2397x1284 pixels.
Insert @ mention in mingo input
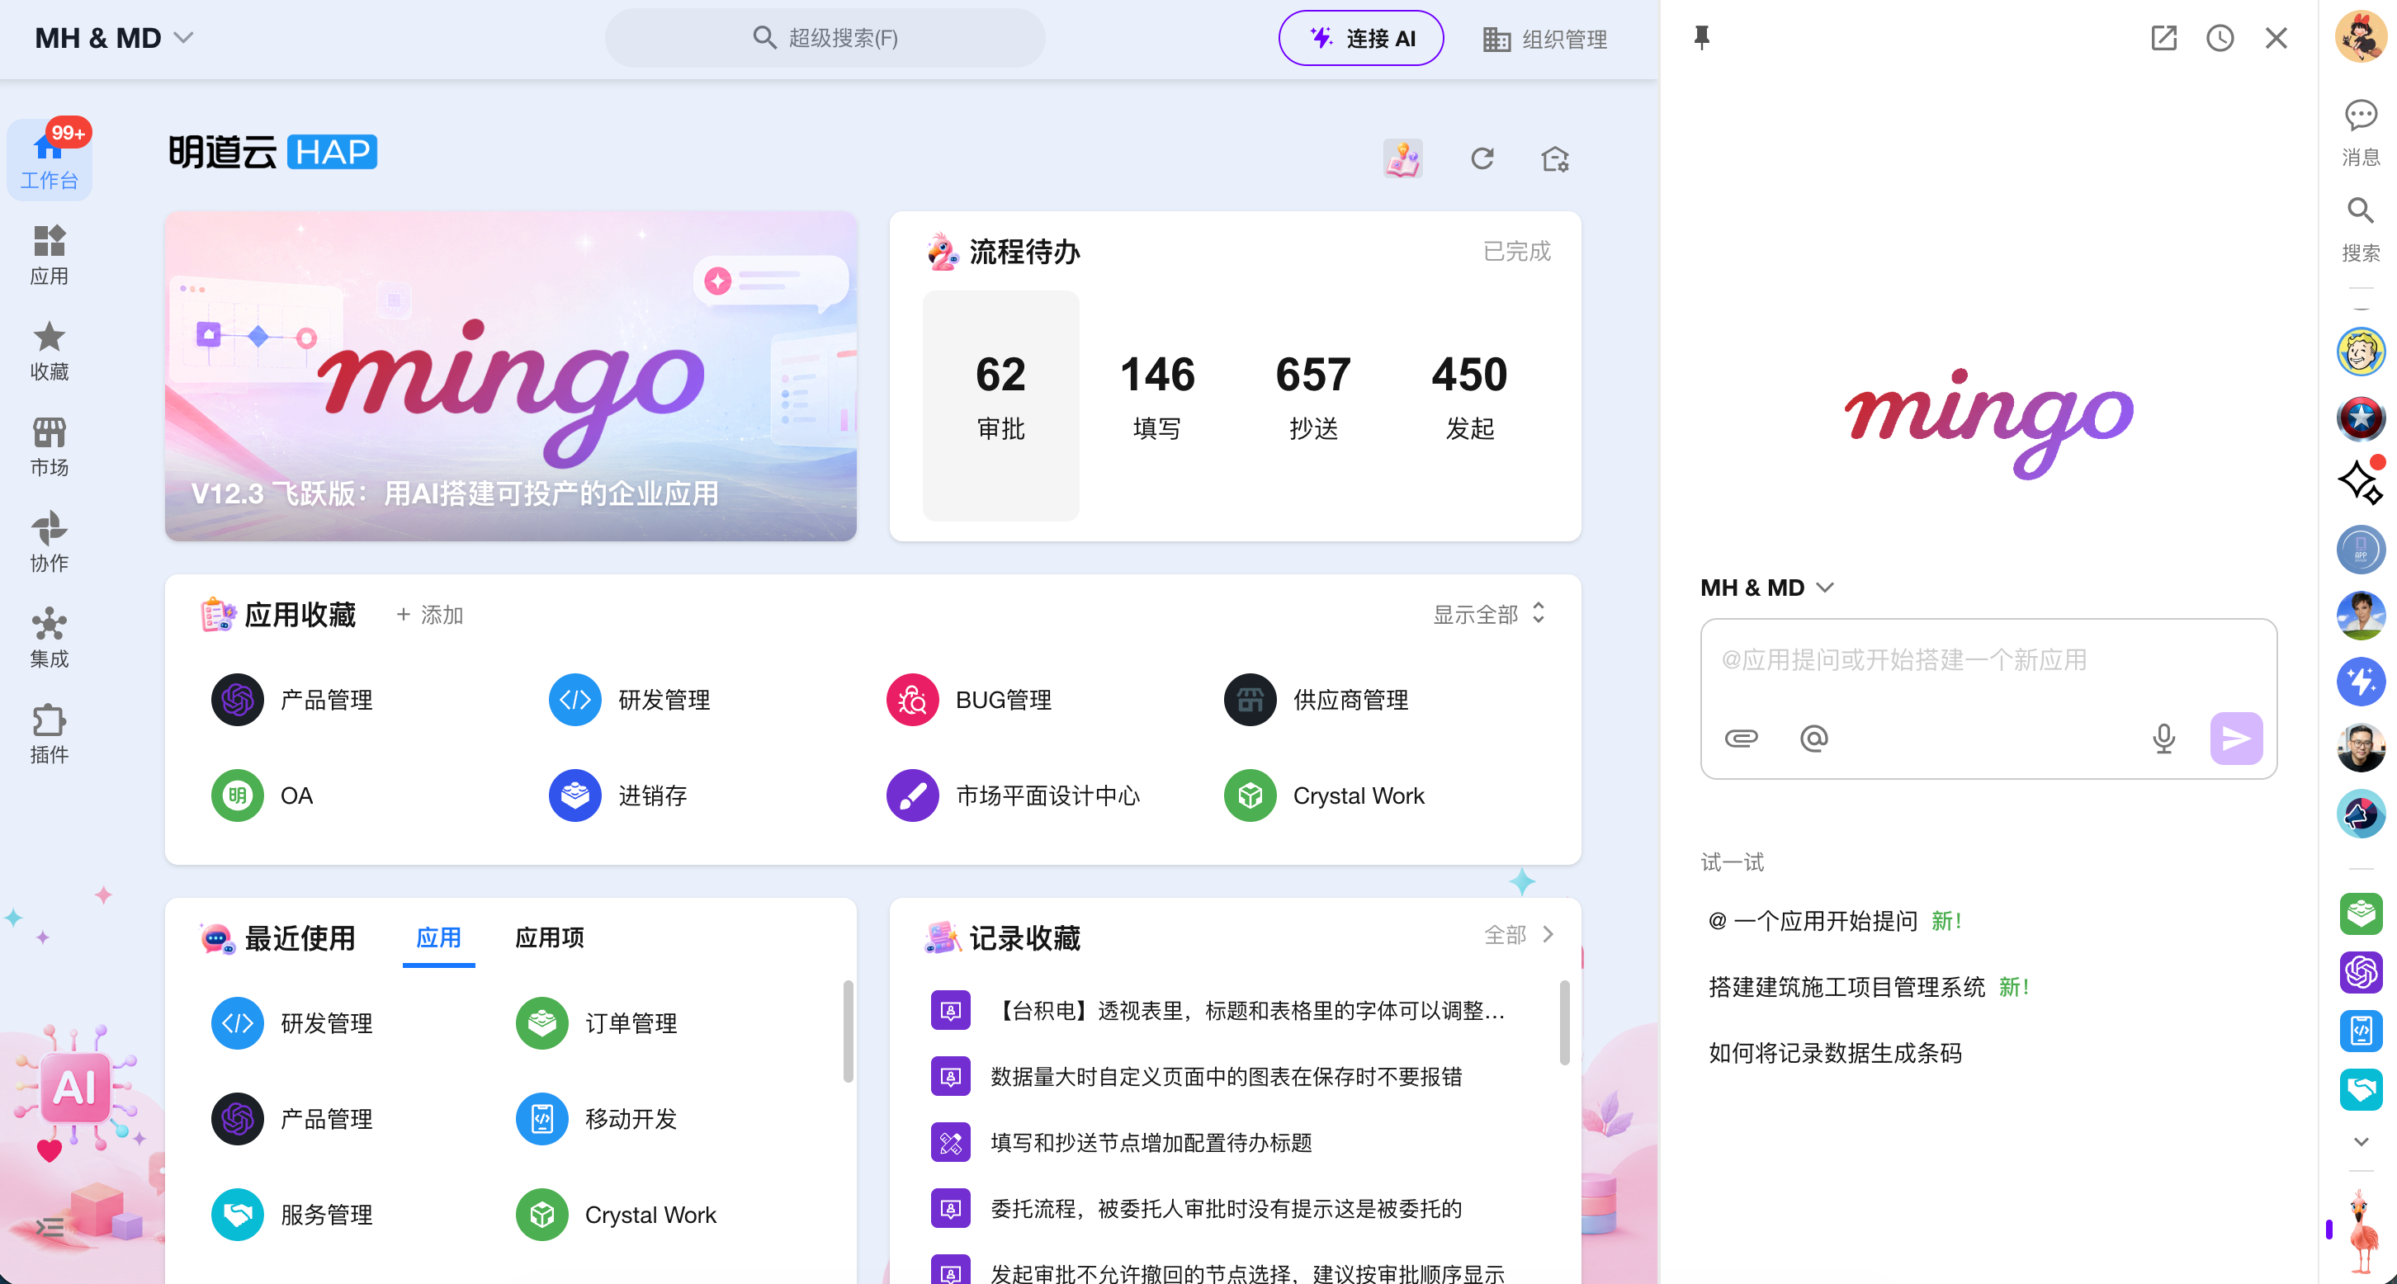click(1813, 739)
